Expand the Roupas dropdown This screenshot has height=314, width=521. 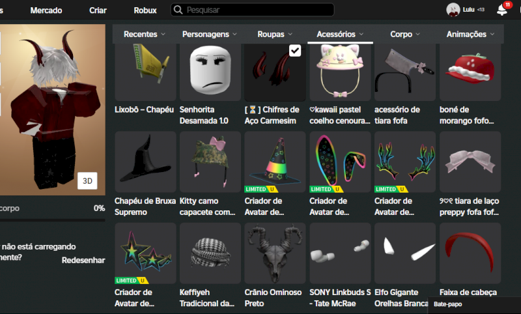click(x=275, y=35)
